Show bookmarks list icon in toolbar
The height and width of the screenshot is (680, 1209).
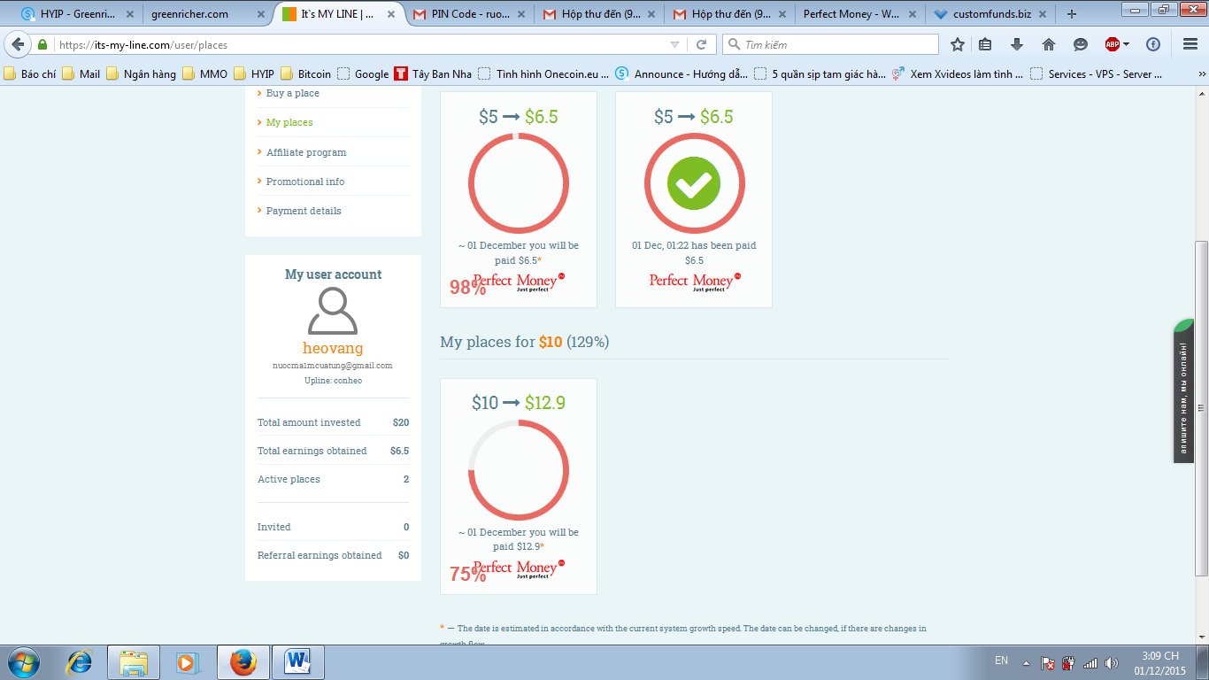(x=985, y=44)
